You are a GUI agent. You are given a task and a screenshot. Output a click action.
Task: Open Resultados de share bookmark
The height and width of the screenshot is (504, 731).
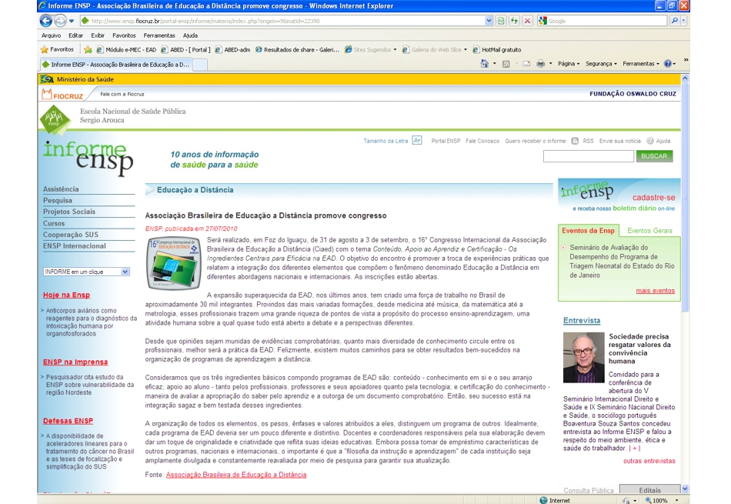(297, 49)
